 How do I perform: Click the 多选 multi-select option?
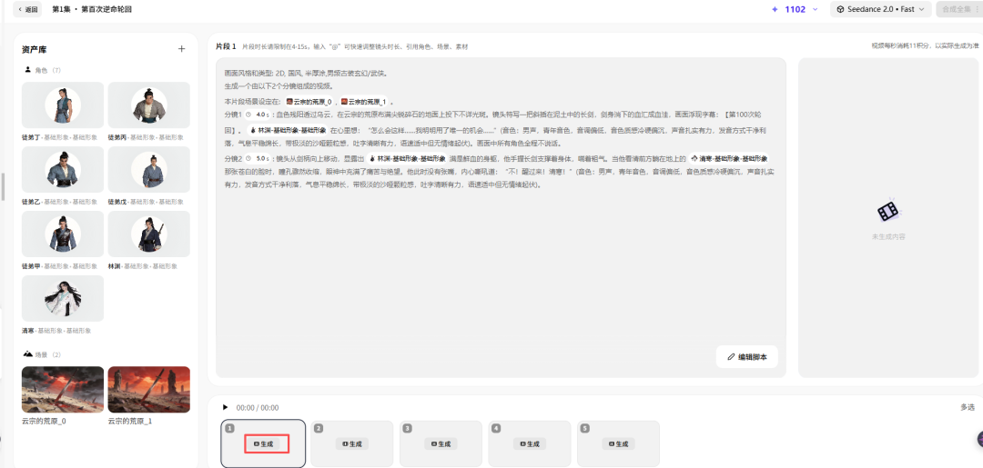point(968,407)
